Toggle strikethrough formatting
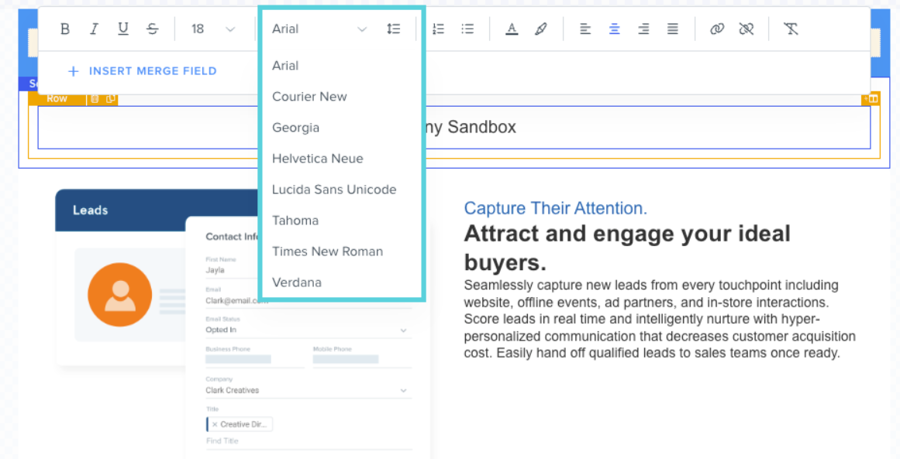Screen dimensions: 900x459 [x=152, y=29]
